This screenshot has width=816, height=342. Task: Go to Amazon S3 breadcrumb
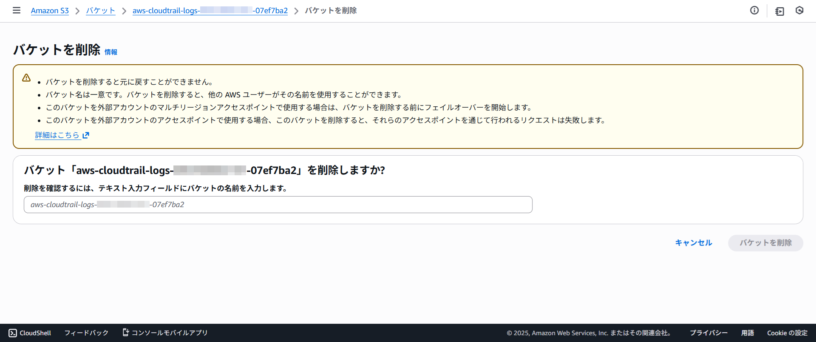pyautogui.click(x=50, y=11)
